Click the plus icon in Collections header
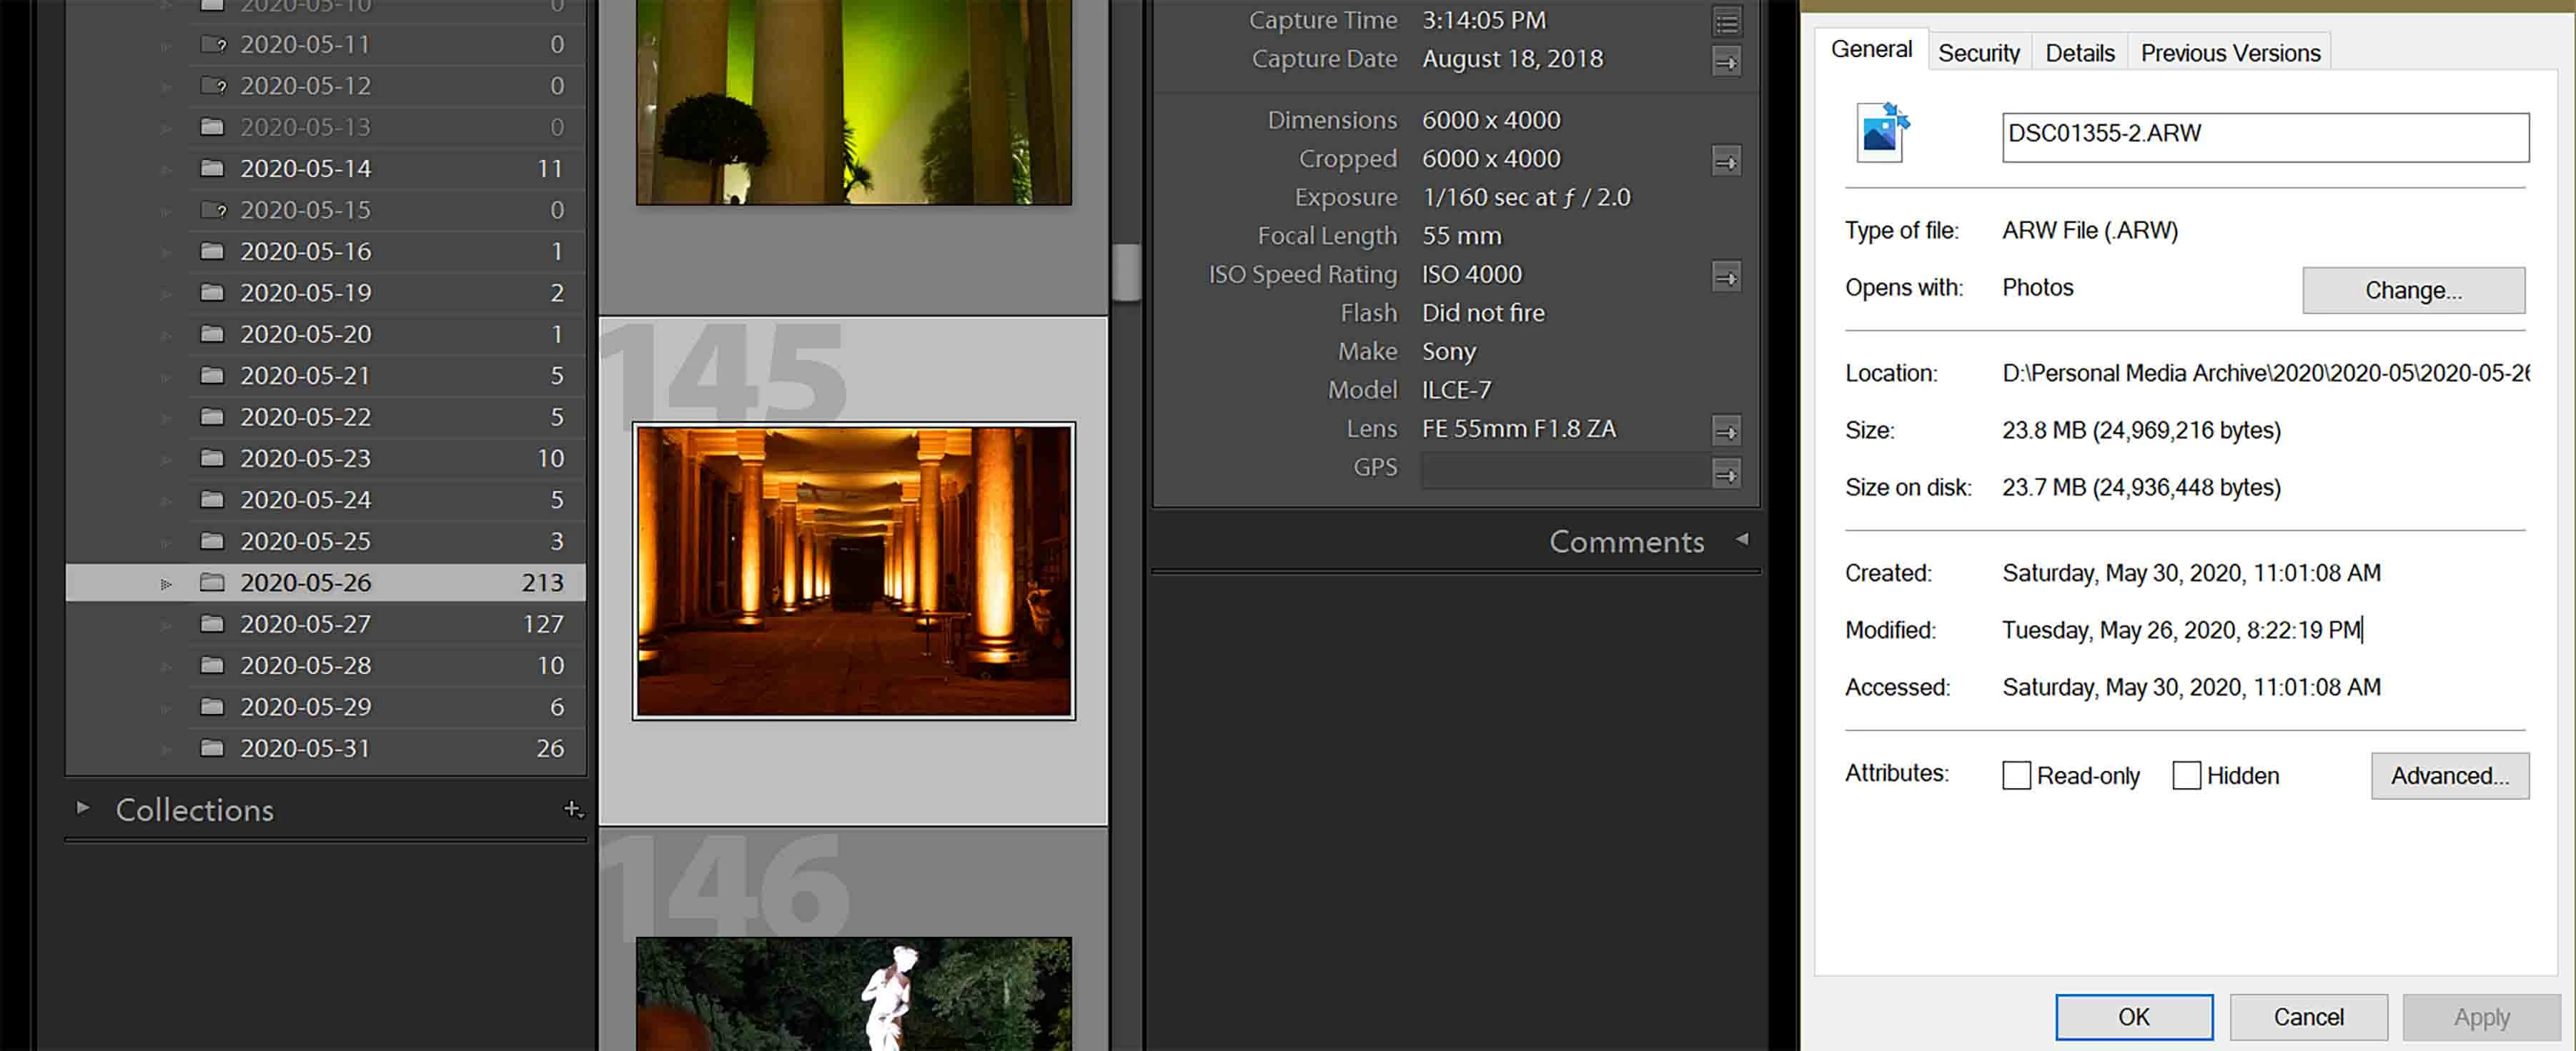 click(x=572, y=809)
